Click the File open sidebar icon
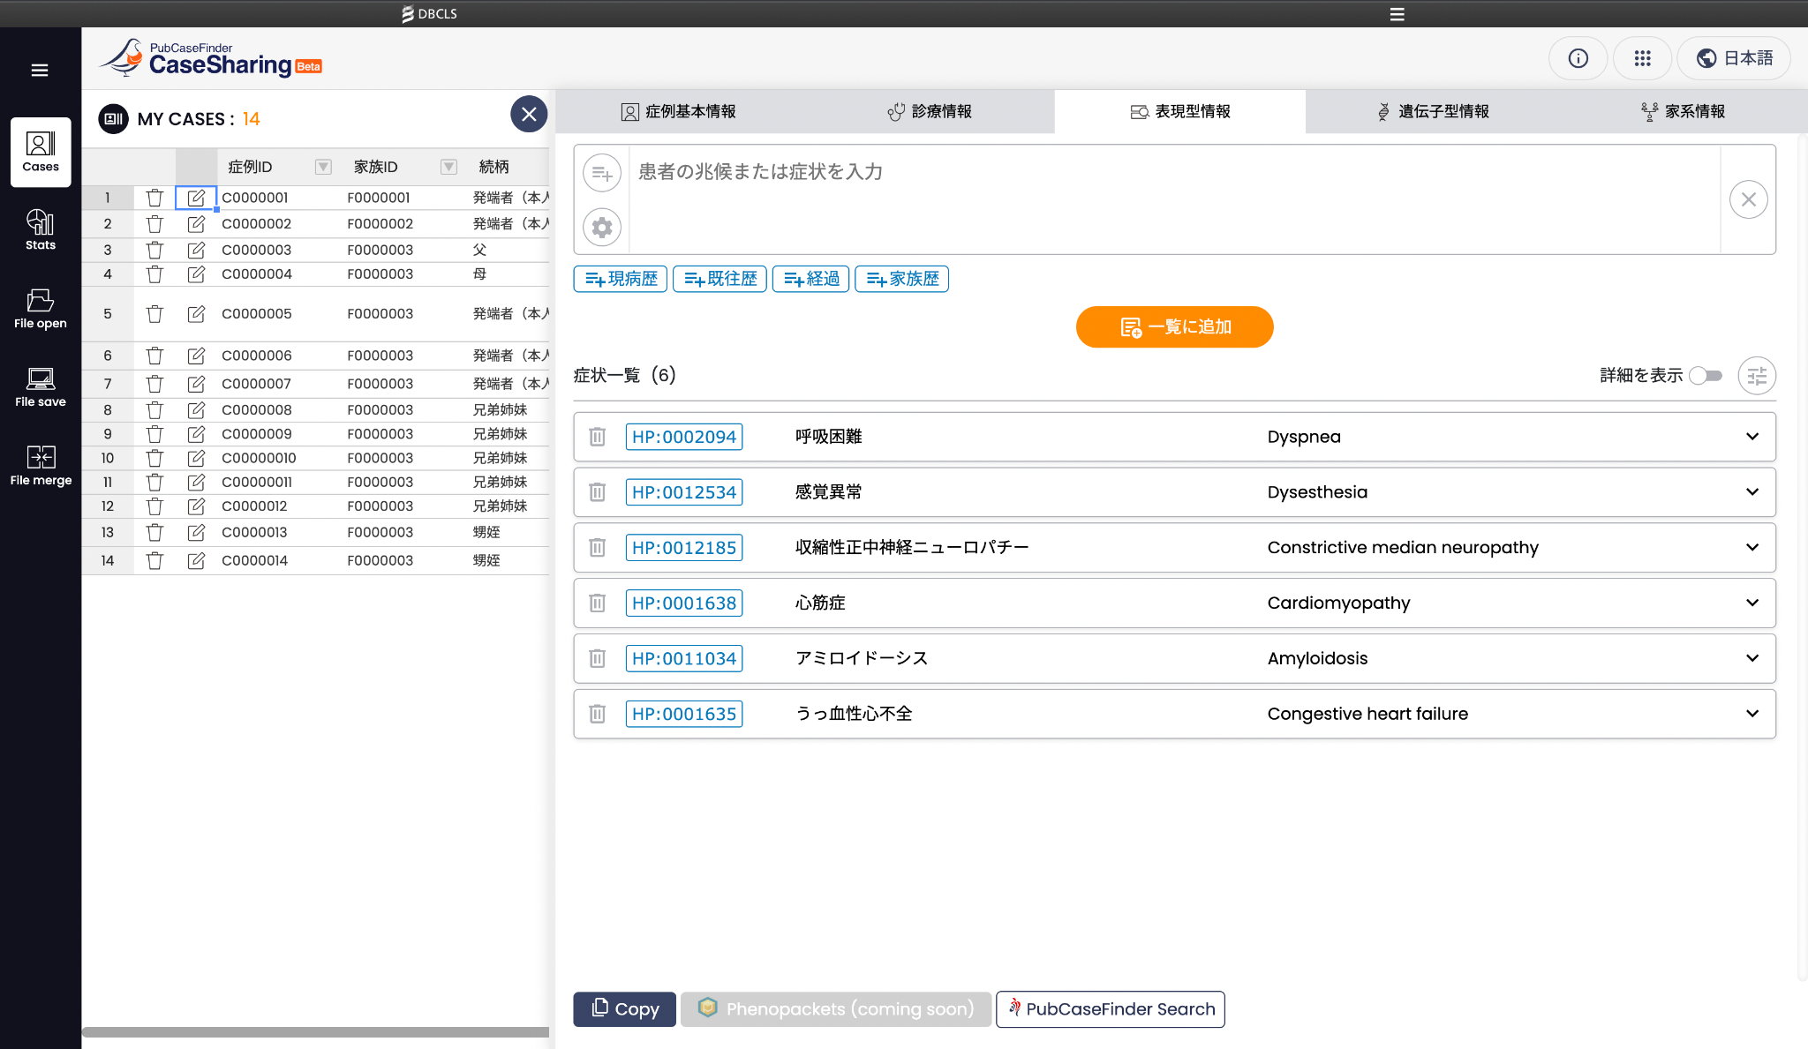This screenshot has height=1049, width=1808. point(41,309)
